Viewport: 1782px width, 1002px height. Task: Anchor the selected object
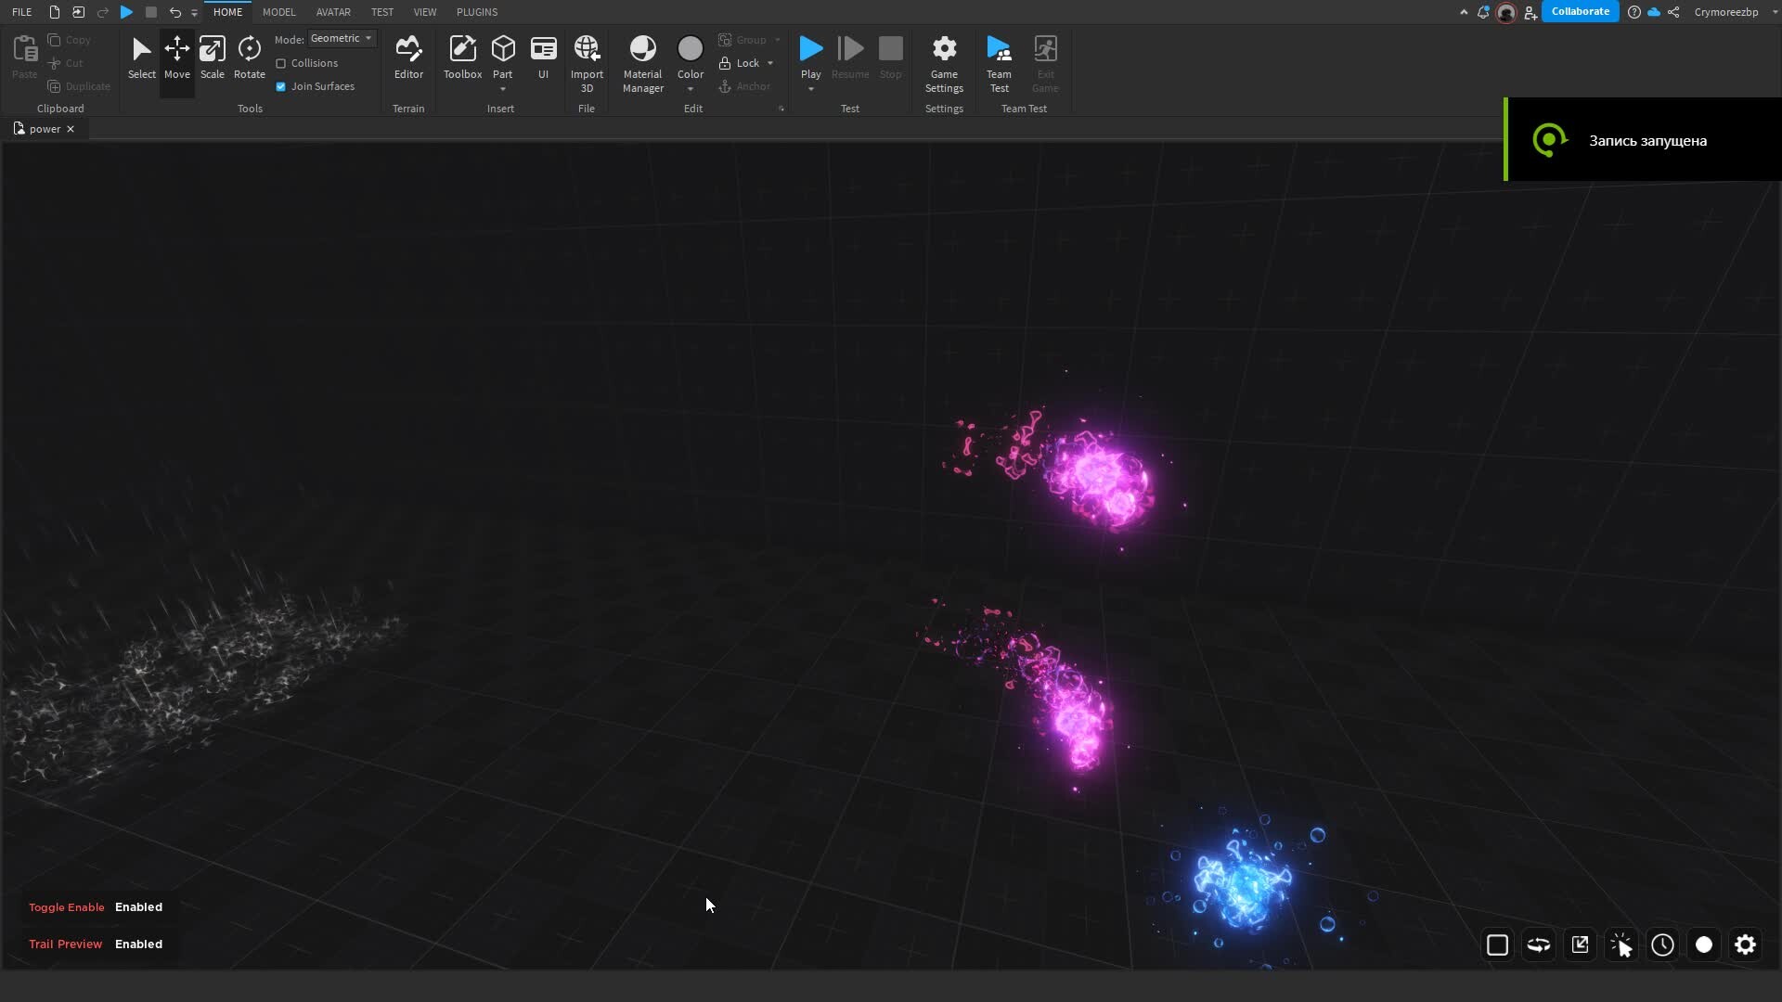pyautogui.click(x=745, y=86)
